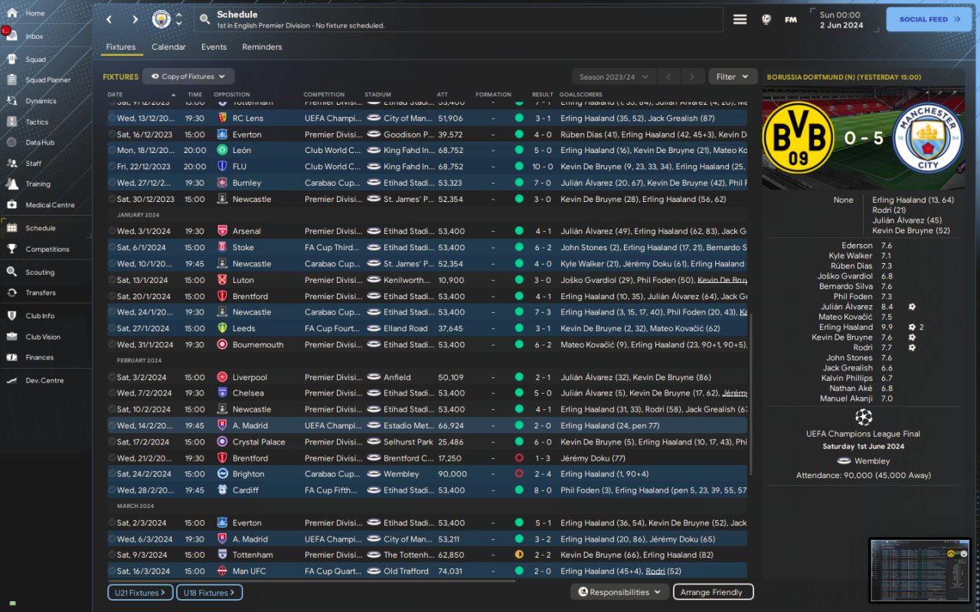
Task: Go to next season with the right chevron
Action: 692,76
